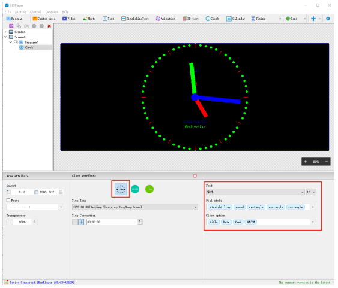Image resolution: width=338 pixels, height=288 pixels.
Task: Add a Timing element
Action: click(258, 19)
